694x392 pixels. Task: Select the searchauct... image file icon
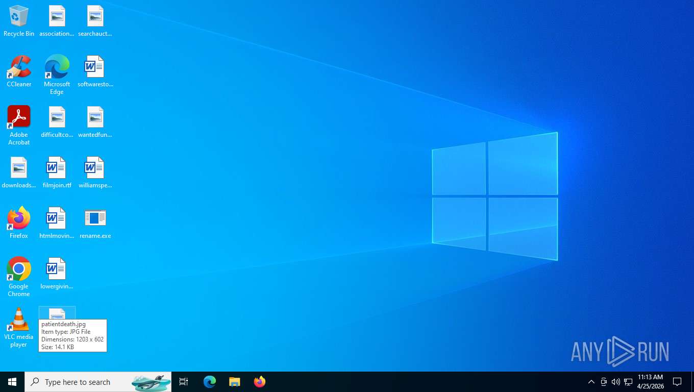point(95,21)
